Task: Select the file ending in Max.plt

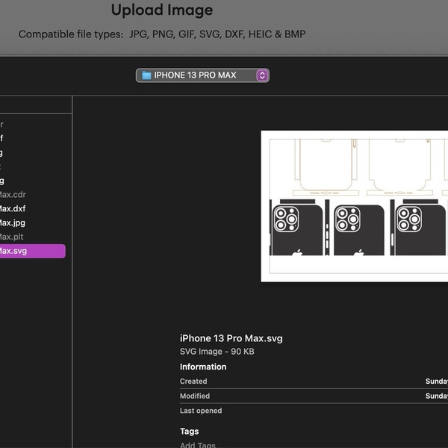Action: click(11, 237)
